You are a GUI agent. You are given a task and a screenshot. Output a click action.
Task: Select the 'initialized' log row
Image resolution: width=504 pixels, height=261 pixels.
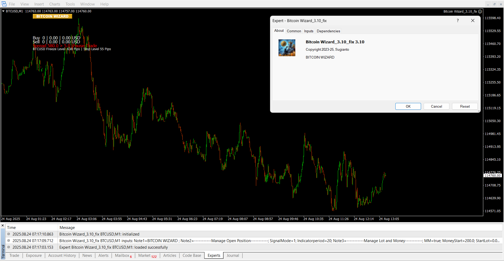pos(254,234)
